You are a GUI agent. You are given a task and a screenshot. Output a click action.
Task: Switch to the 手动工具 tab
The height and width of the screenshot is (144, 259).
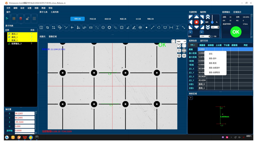coord(93,19)
